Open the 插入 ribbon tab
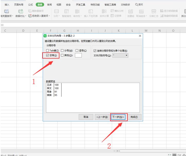 (7, 5)
